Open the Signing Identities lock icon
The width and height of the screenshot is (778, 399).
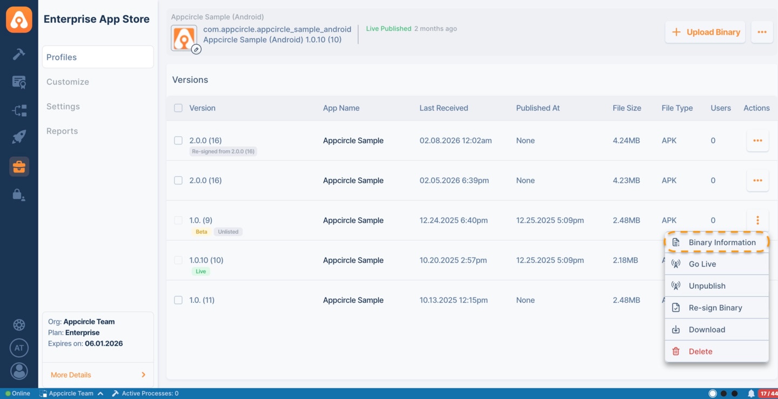click(x=19, y=195)
